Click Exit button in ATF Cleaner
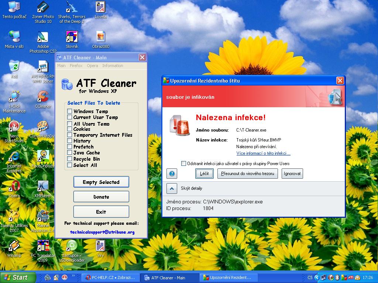Viewport: 378px width, 283px height. tap(101, 212)
